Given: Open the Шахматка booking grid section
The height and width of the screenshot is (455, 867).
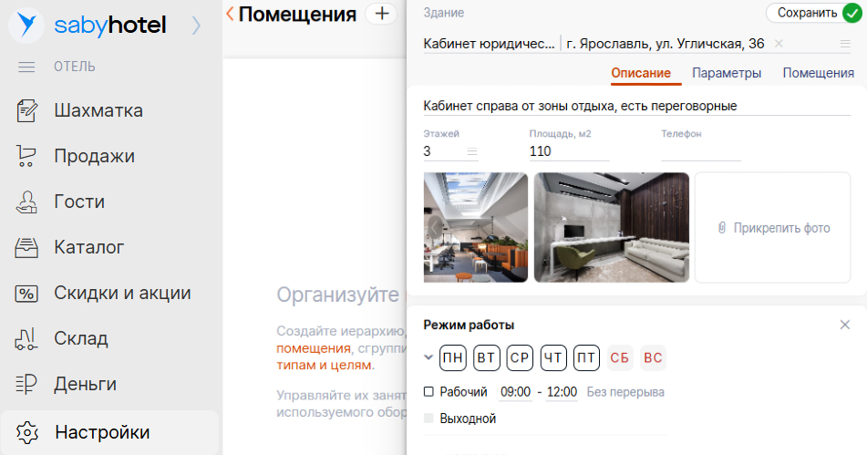Looking at the screenshot, I should (98, 111).
